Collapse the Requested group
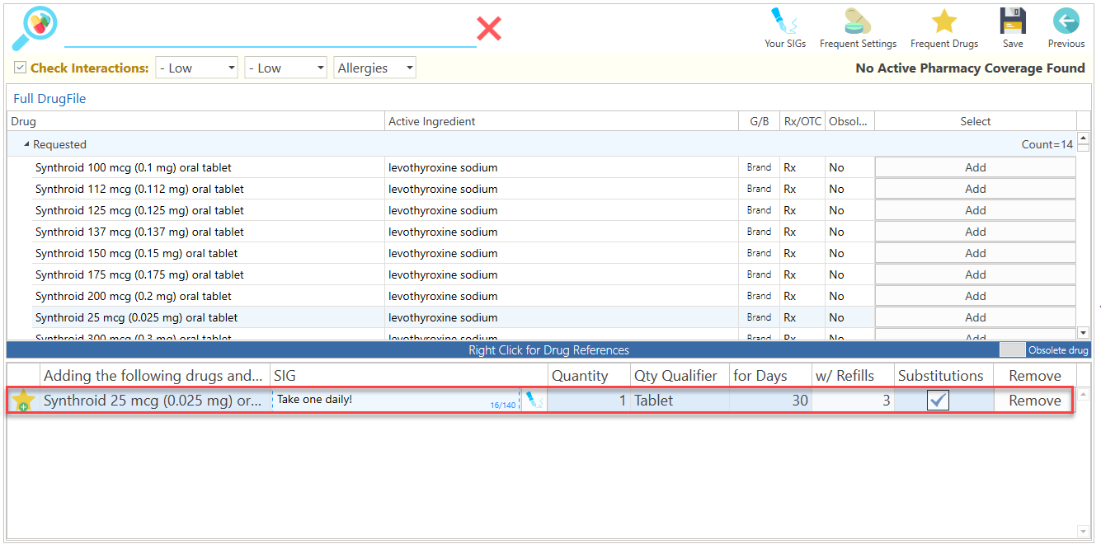The image size is (1101, 544). pyautogui.click(x=26, y=144)
